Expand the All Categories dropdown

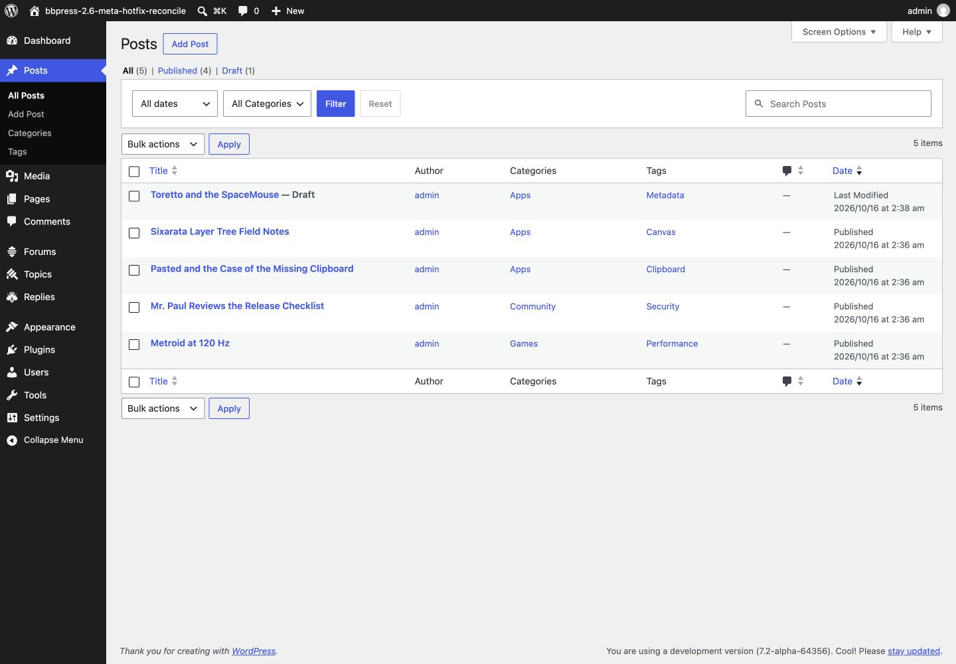click(267, 104)
